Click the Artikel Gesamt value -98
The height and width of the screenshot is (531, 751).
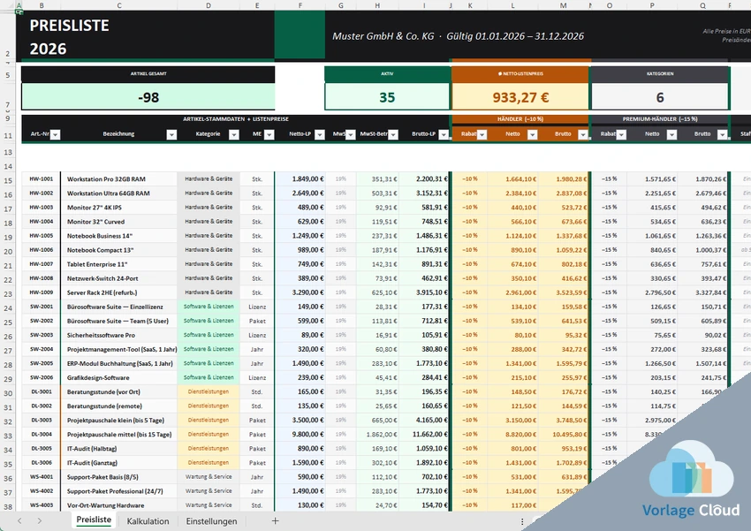pos(148,97)
